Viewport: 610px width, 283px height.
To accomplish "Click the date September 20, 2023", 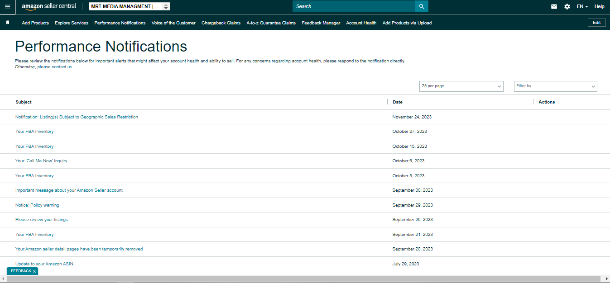I will (413, 249).
